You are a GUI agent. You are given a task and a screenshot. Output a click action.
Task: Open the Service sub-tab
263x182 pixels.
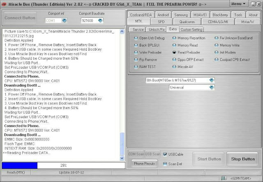point(138,30)
